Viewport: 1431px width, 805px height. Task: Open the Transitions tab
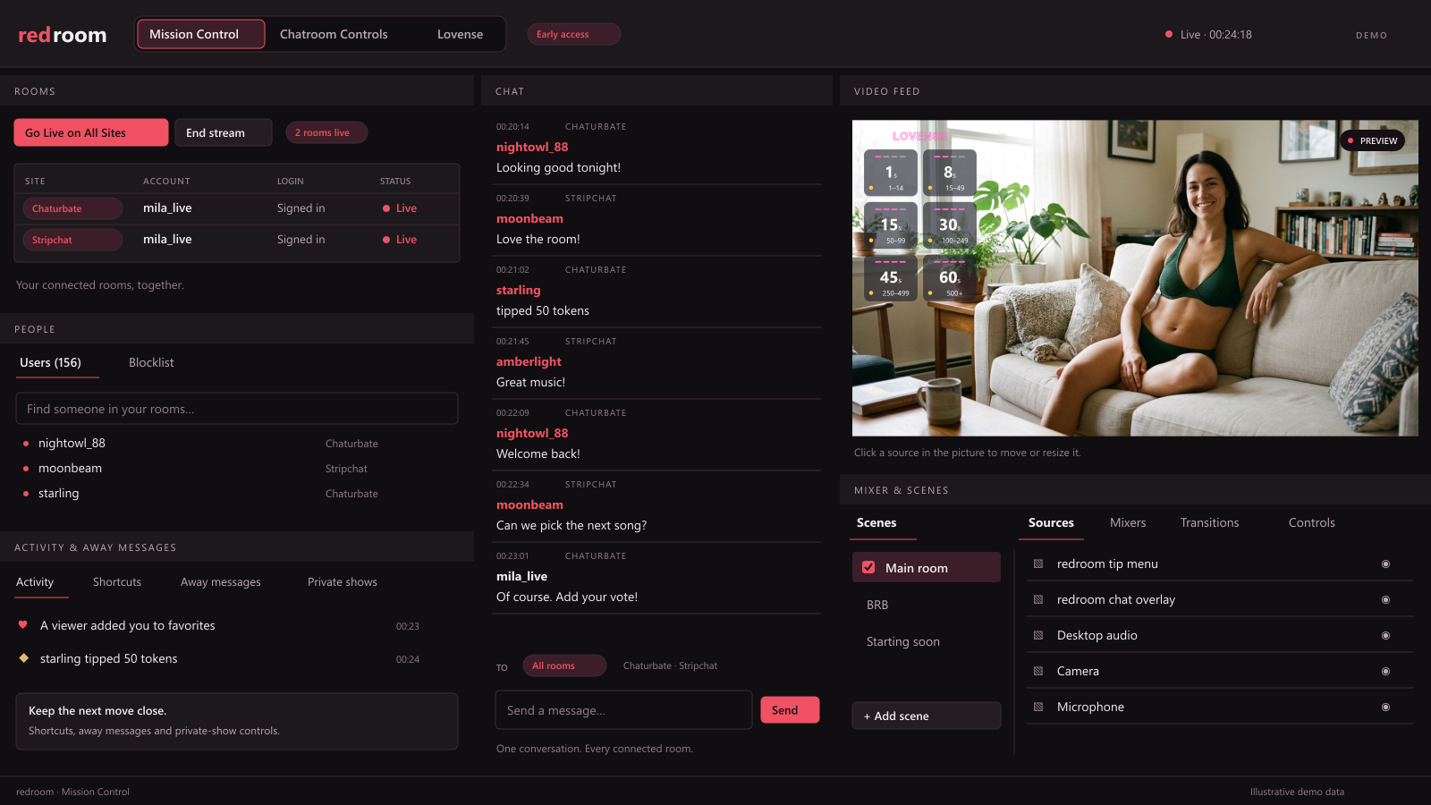tap(1209, 523)
